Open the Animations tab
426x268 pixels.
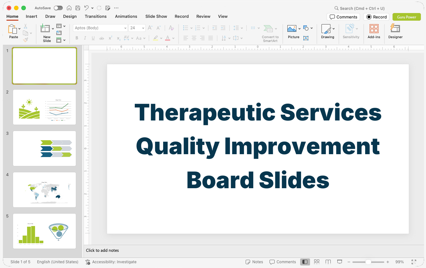point(126,16)
